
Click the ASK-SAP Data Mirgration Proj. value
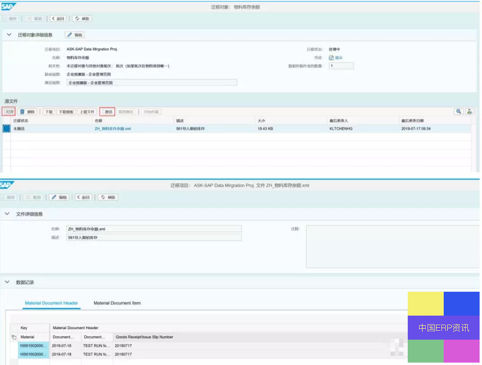(x=92, y=49)
